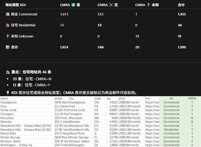Select the 5840 Red street cell
Image resolution: width=201 pixels, height=147 pixels.
[x=61, y=137]
